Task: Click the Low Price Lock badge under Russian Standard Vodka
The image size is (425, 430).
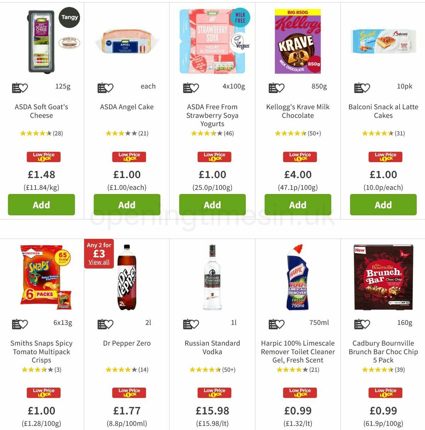Action: (x=214, y=393)
